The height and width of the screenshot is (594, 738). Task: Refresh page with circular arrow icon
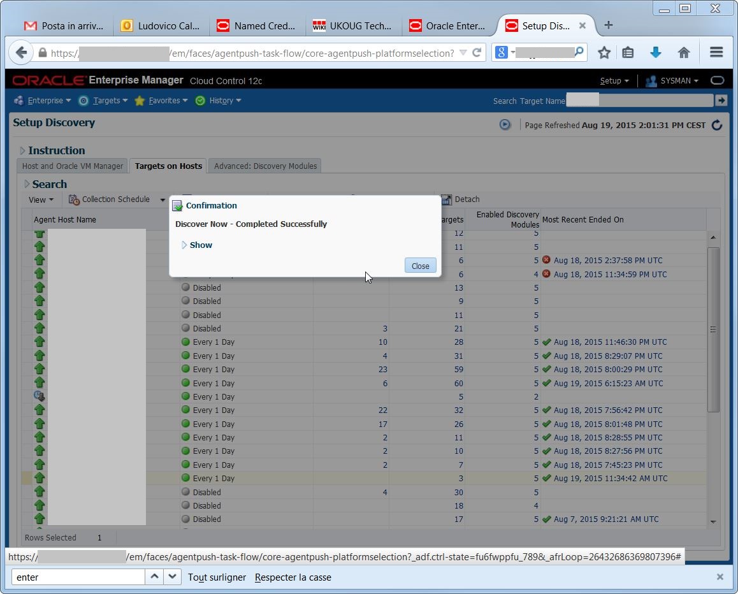717,125
